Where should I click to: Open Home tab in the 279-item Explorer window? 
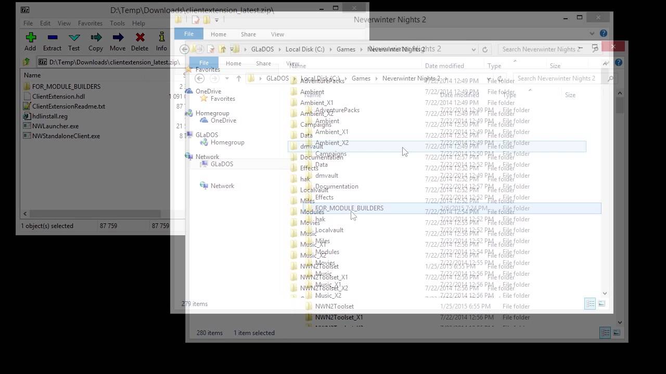pos(219,34)
